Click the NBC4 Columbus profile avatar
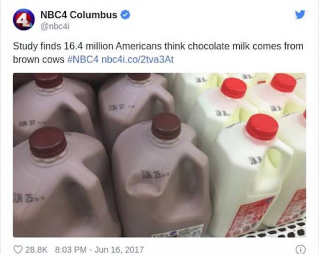The image size is (319, 257). tap(24, 19)
